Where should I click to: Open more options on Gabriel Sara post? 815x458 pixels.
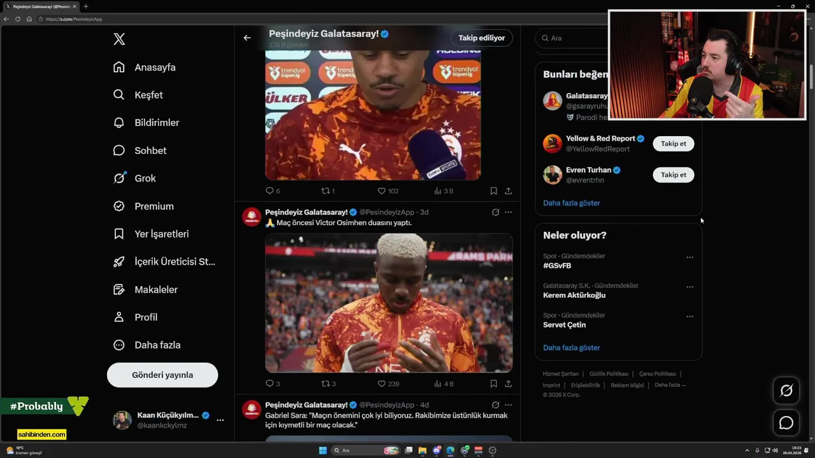tap(508, 405)
